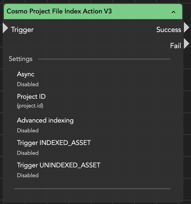The width and height of the screenshot is (191, 204).
Task: Click the Trigger port label
Action: pos(22,30)
